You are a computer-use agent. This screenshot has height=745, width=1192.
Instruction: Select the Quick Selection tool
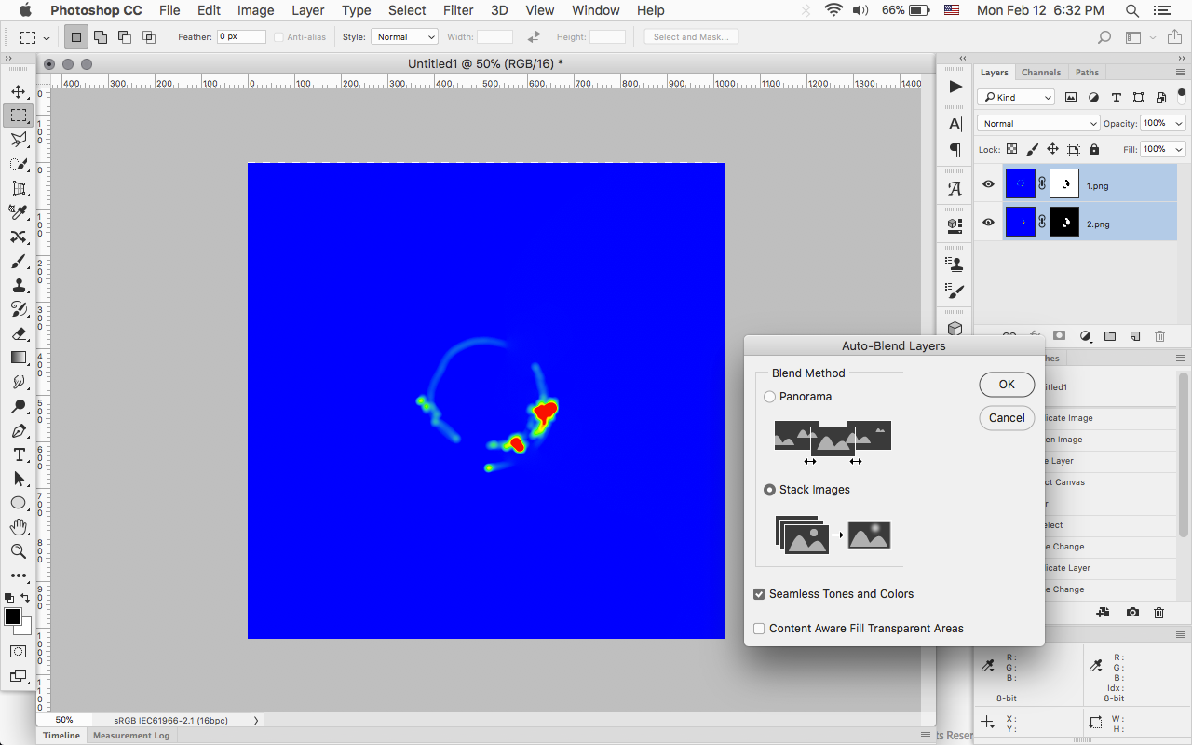point(18,164)
